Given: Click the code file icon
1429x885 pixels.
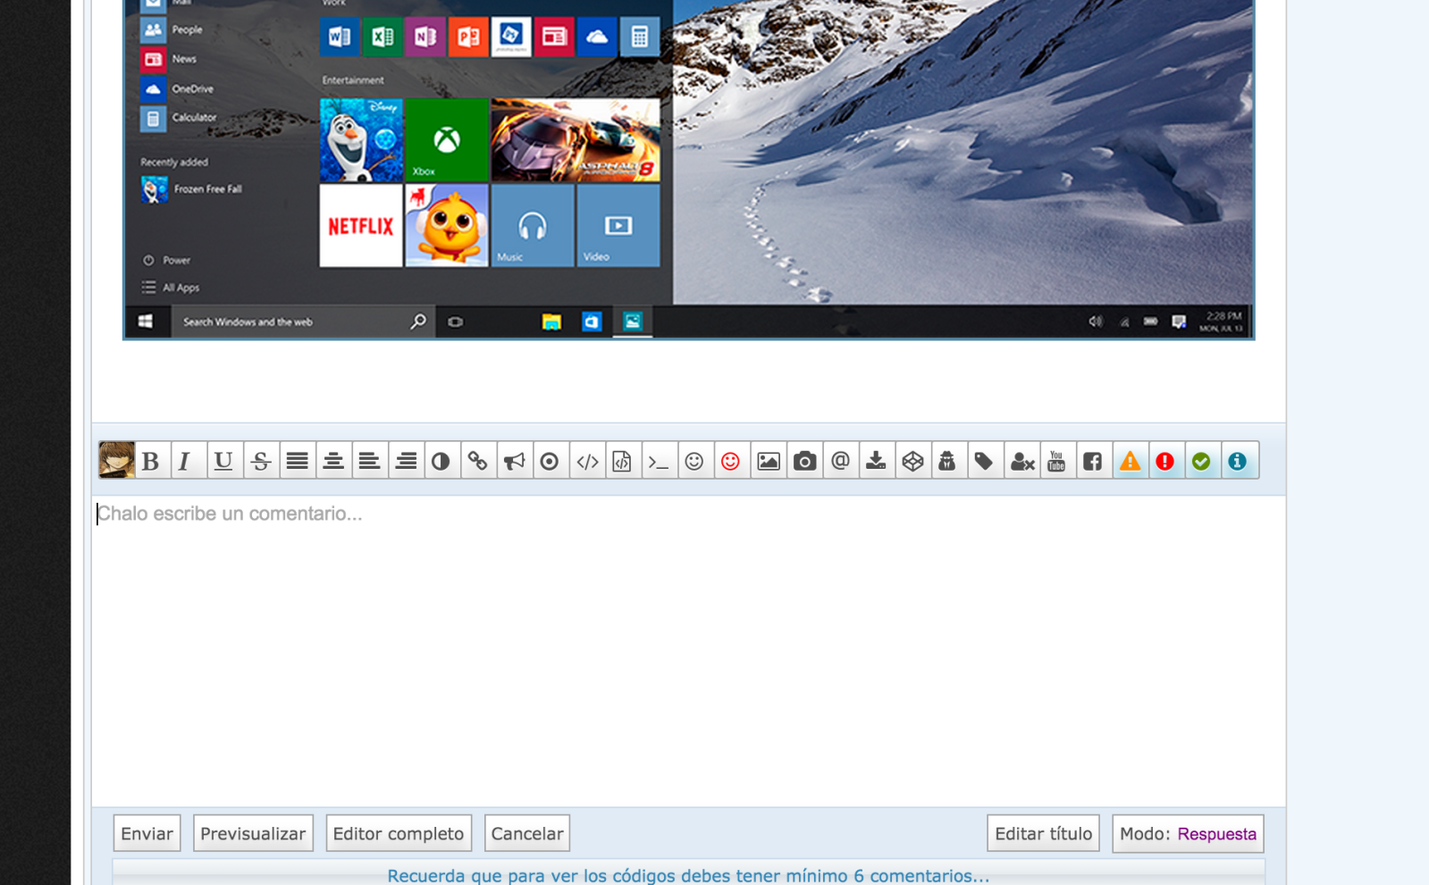Looking at the screenshot, I should tap(623, 461).
